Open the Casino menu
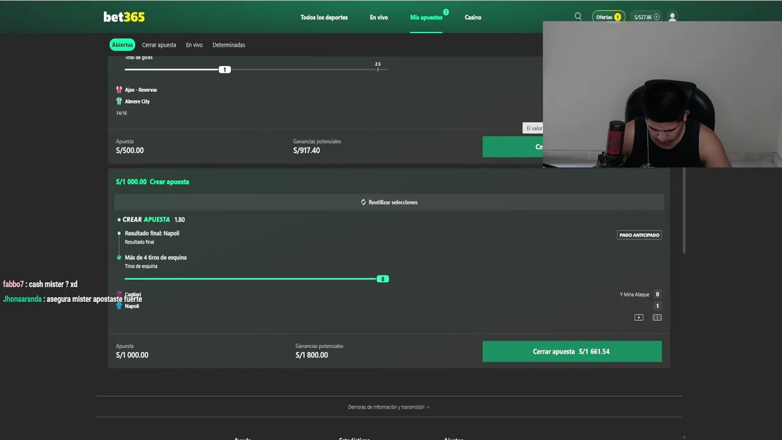Image resolution: width=782 pixels, height=440 pixels. click(x=473, y=17)
